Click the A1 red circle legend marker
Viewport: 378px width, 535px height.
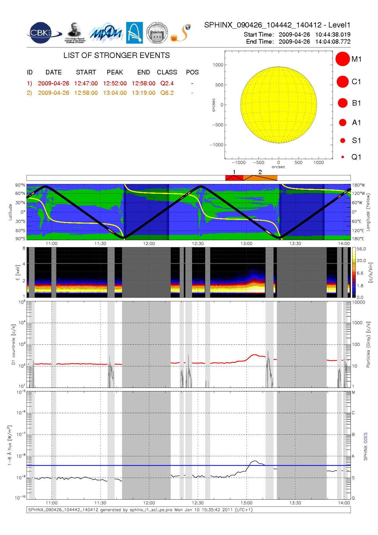[x=343, y=122]
